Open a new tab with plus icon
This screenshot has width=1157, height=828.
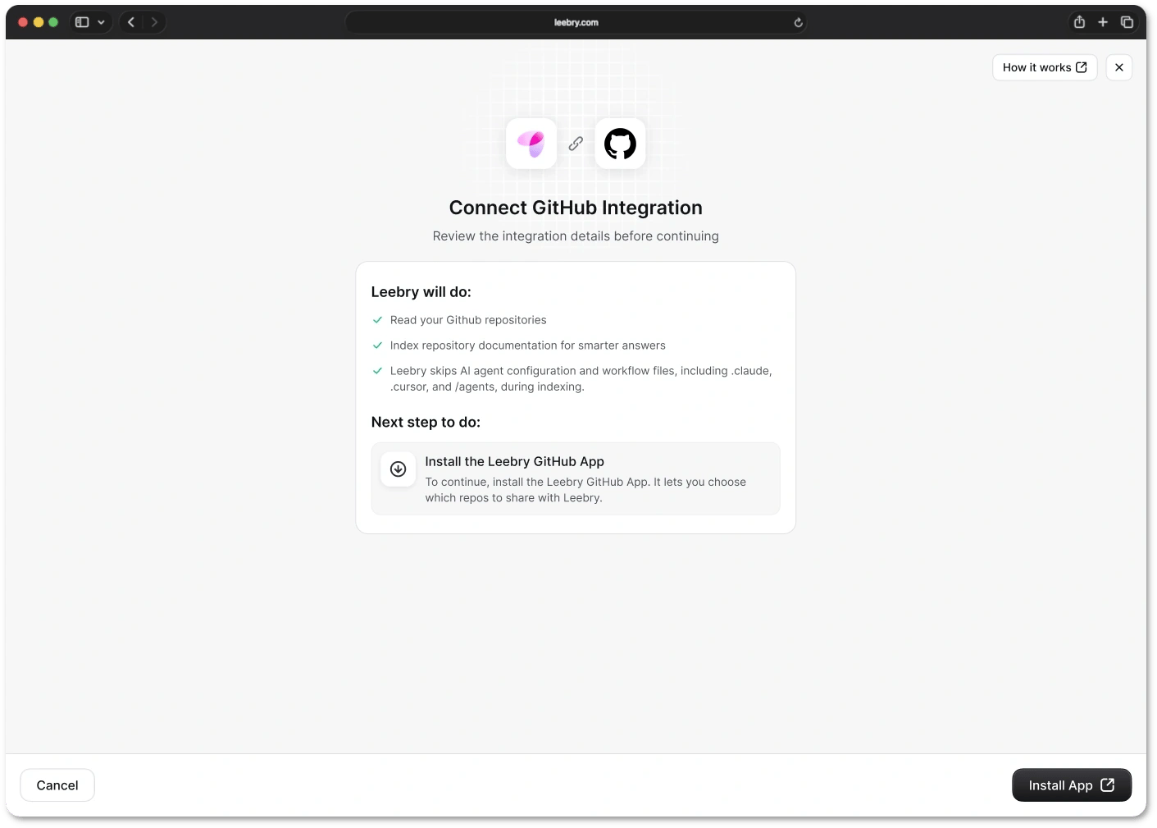click(1103, 22)
